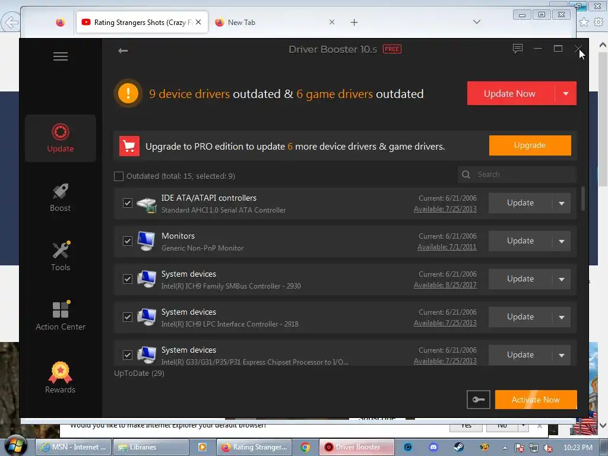Open the Action Center section
Screen dimensions: 608x456
(x=61, y=316)
